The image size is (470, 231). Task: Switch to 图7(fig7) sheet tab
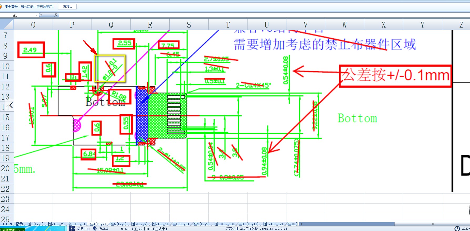(x=160, y=224)
